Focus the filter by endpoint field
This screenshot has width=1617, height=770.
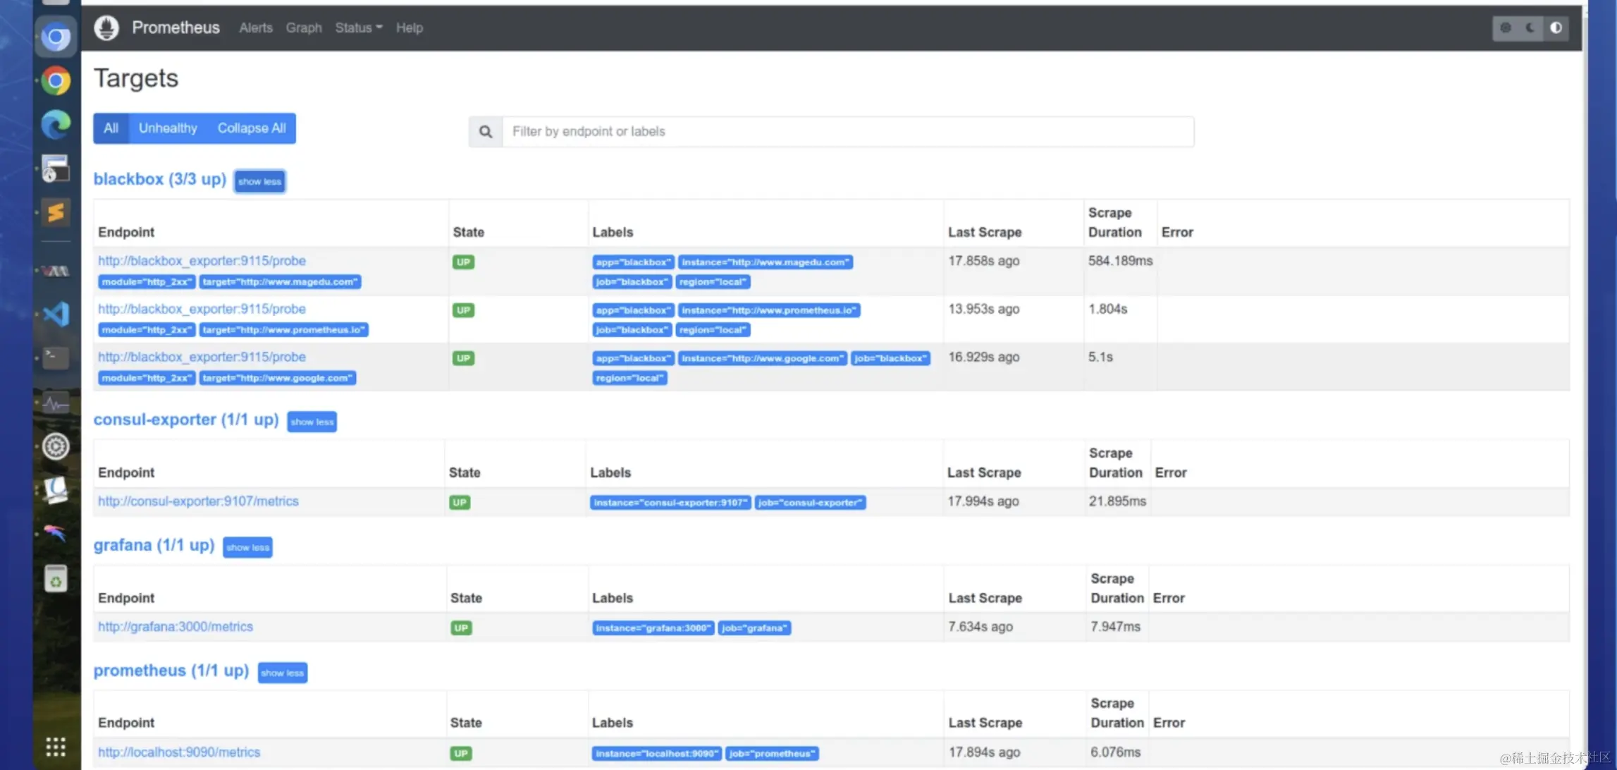click(846, 132)
